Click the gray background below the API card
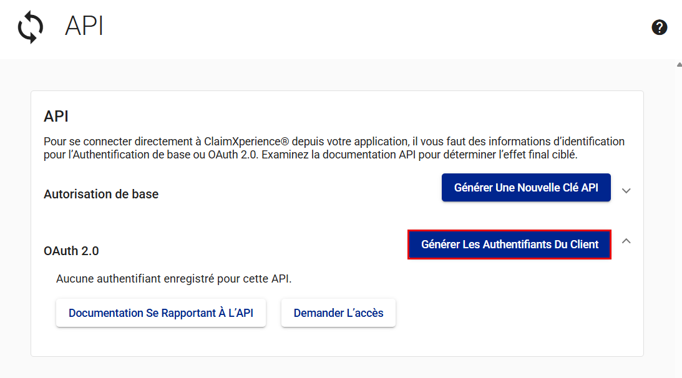Screen dimensions: 682x378 [337, 368]
